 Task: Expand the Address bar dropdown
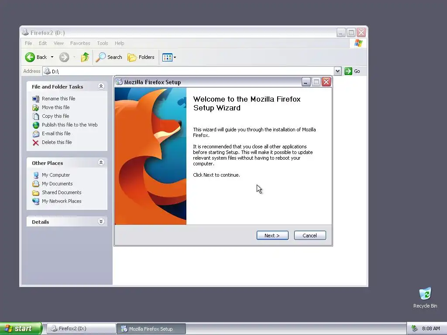pyautogui.click(x=337, y=71)
